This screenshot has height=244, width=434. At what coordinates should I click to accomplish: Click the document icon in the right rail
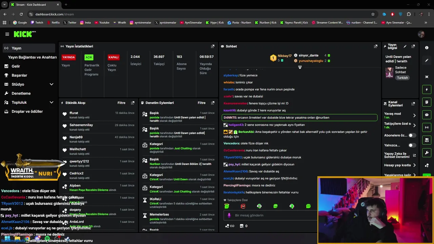427,102
